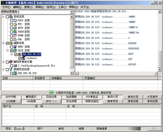163x132 pixels.
Task: Click the 系统版本 column header
Action: [x=42, y=78]
